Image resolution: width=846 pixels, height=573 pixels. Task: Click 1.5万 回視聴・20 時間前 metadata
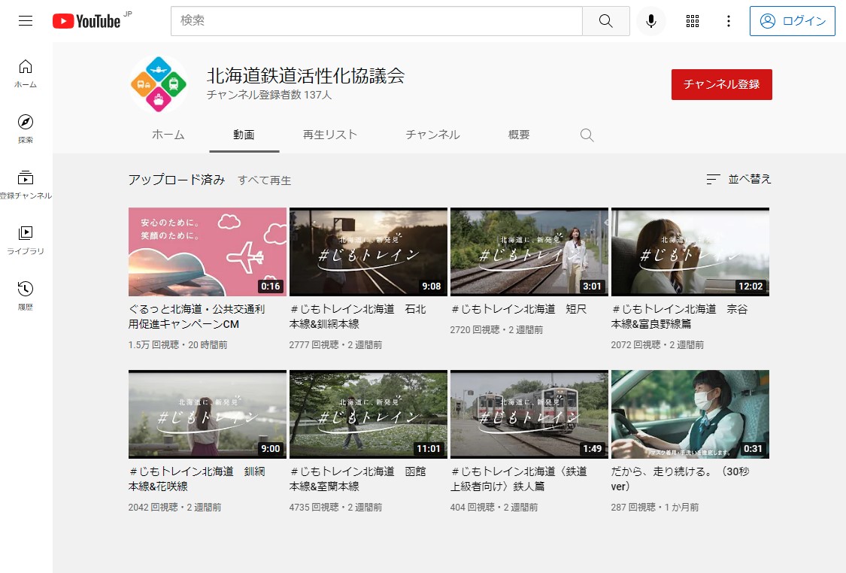[x=177, y=344]
